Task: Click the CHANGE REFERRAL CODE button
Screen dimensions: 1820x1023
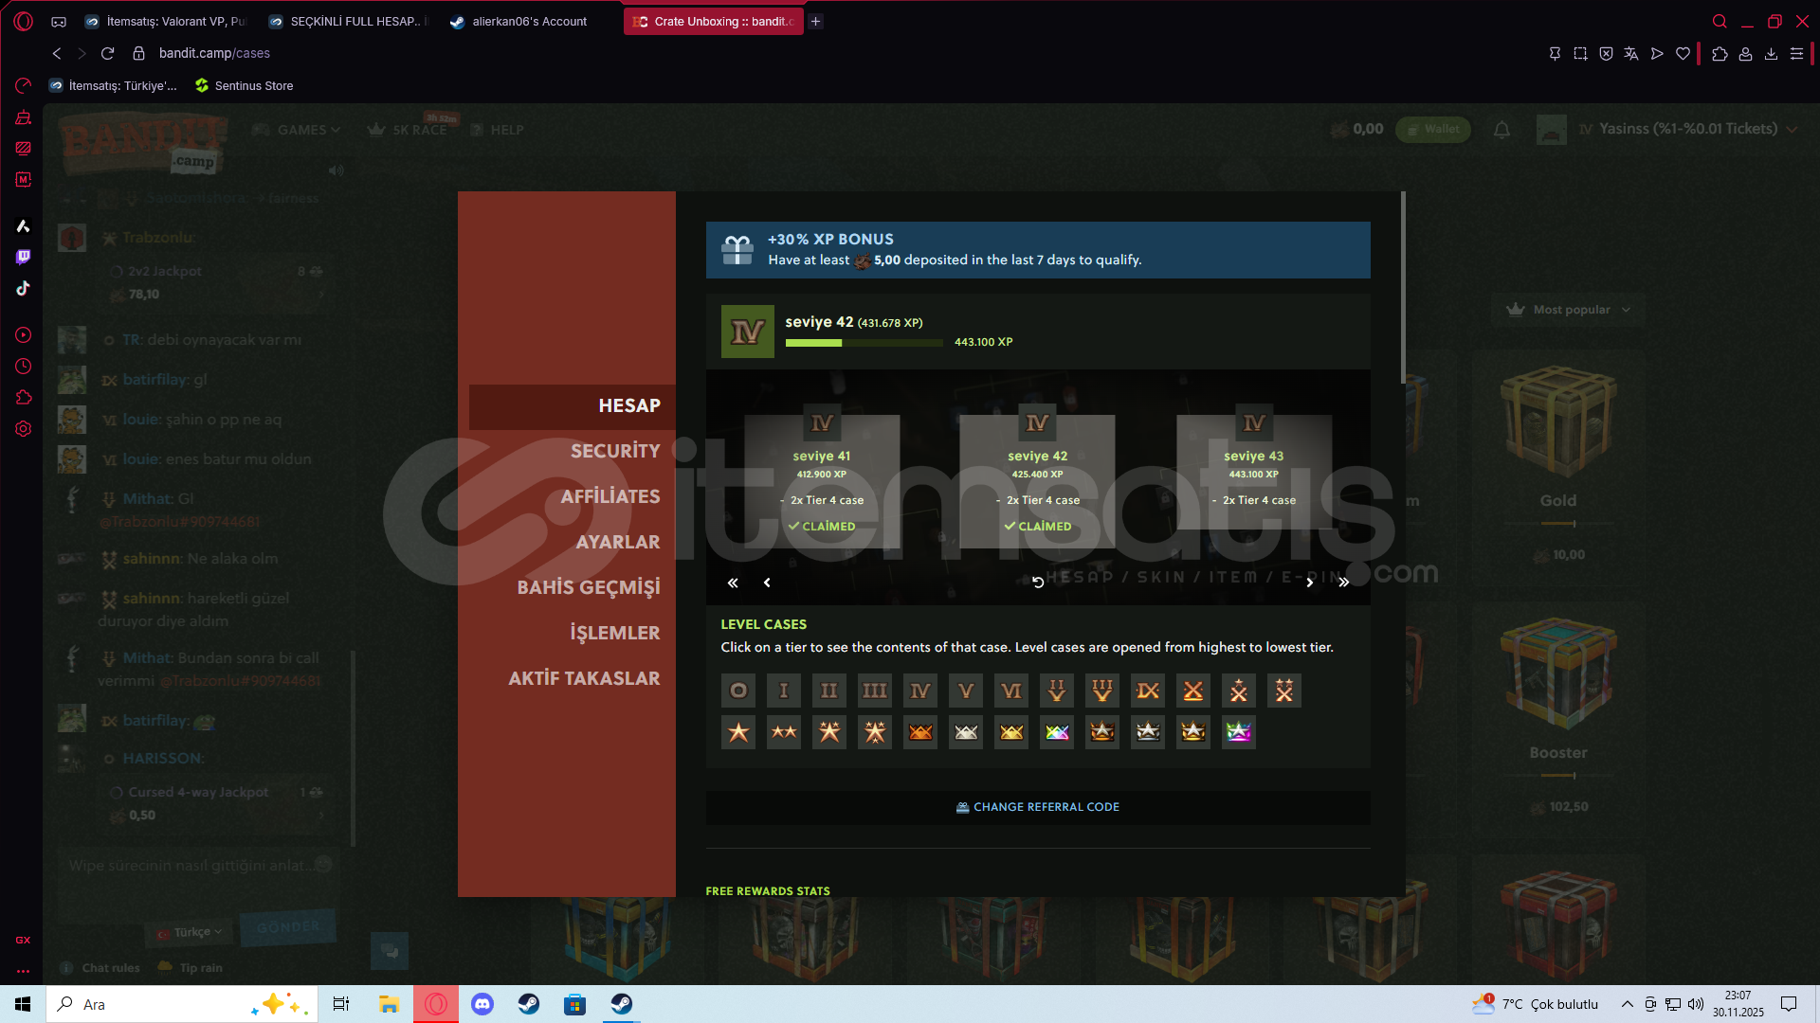Action: pyautogui.click(x=1038, y=807)
